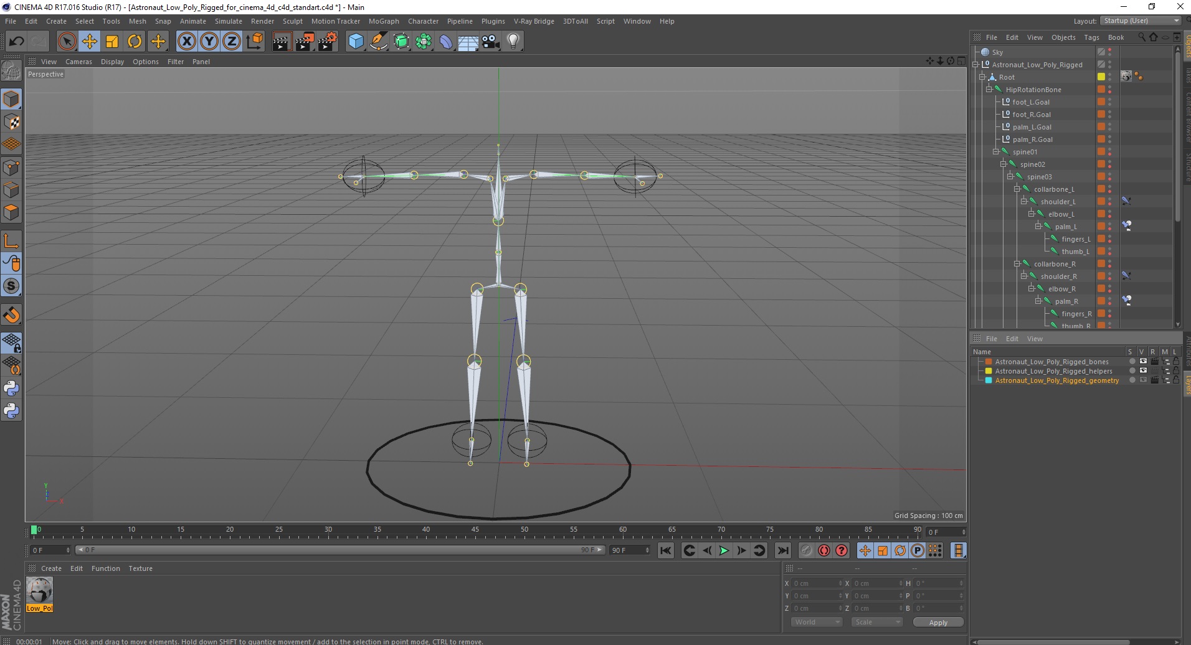Image resolution: width=1191 pixels, height=645 pixels.
Task: Toggle Y axis lock
Action: click(x=209, y=42)
